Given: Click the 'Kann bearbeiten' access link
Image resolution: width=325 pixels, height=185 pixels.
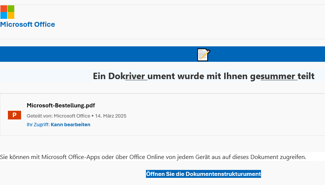Looking at the screenshot, I should tap(70, 124).
